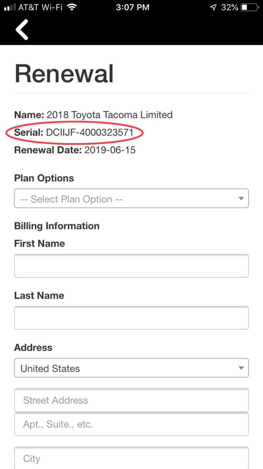Tap the Billing Information section label
This screenshot has width=263, height=469.
click(x=57, y=226)
